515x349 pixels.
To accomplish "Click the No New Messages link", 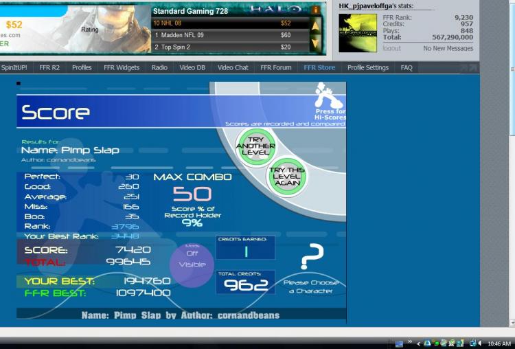I will [448, 48].
